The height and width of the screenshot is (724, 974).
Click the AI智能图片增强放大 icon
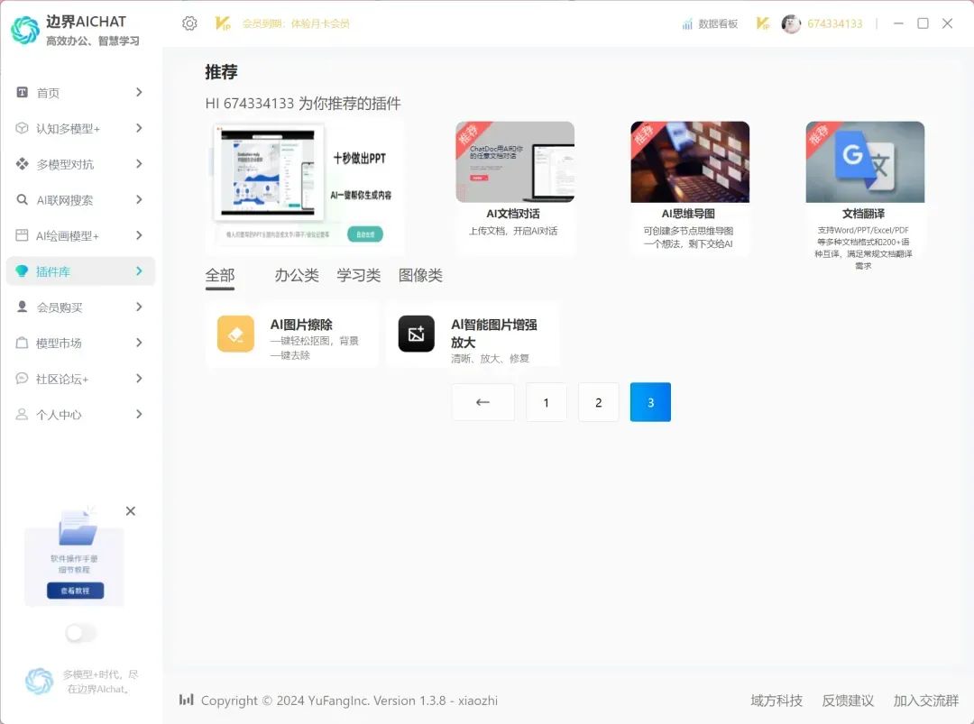[x=416, y=334]
